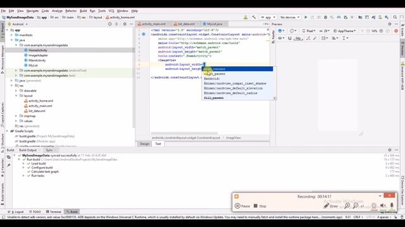Click the scroll-from-source target icon in Project panel
The height and width of the screenshot is (227, 405).
[109, 24]
